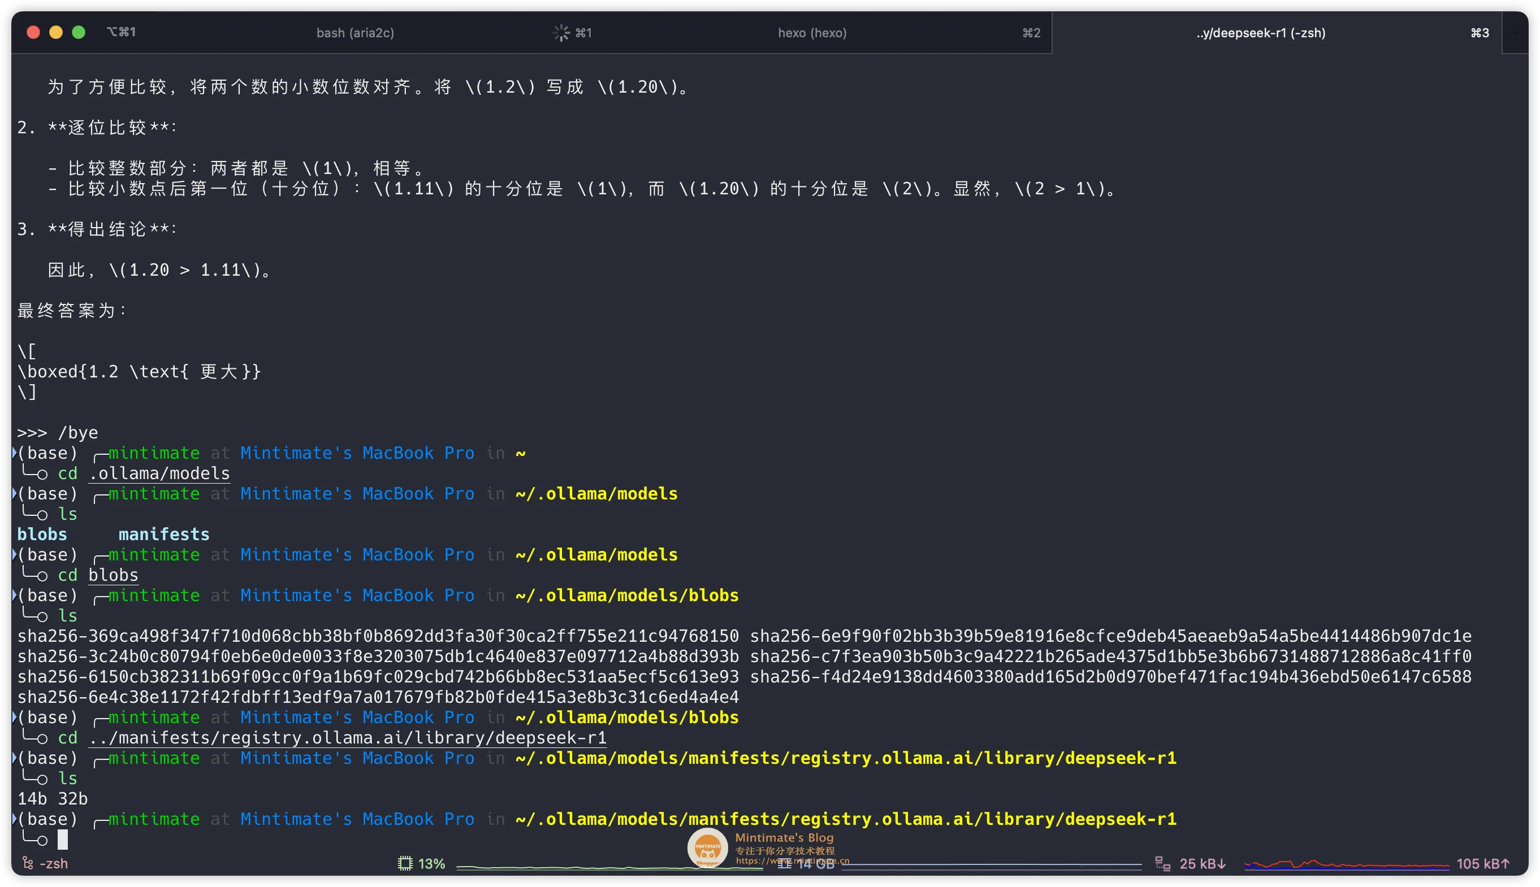Click the sha256-6150cb382311 blob filename
Viewport: 1540px width, 887px height.
pos(378,677)
